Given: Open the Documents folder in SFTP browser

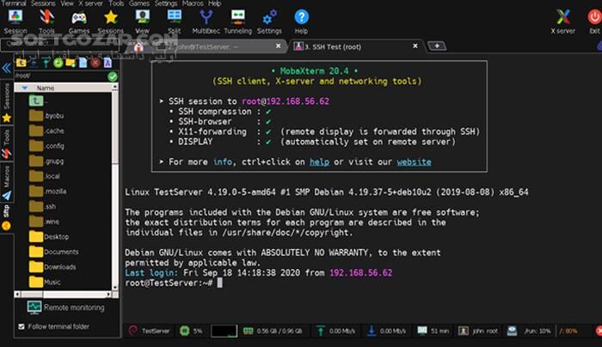Looking at the screenshot, I should (60, 252).
